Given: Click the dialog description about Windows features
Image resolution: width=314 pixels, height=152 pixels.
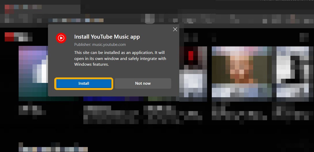Looking at the screenshot, I should pos(120,58).
